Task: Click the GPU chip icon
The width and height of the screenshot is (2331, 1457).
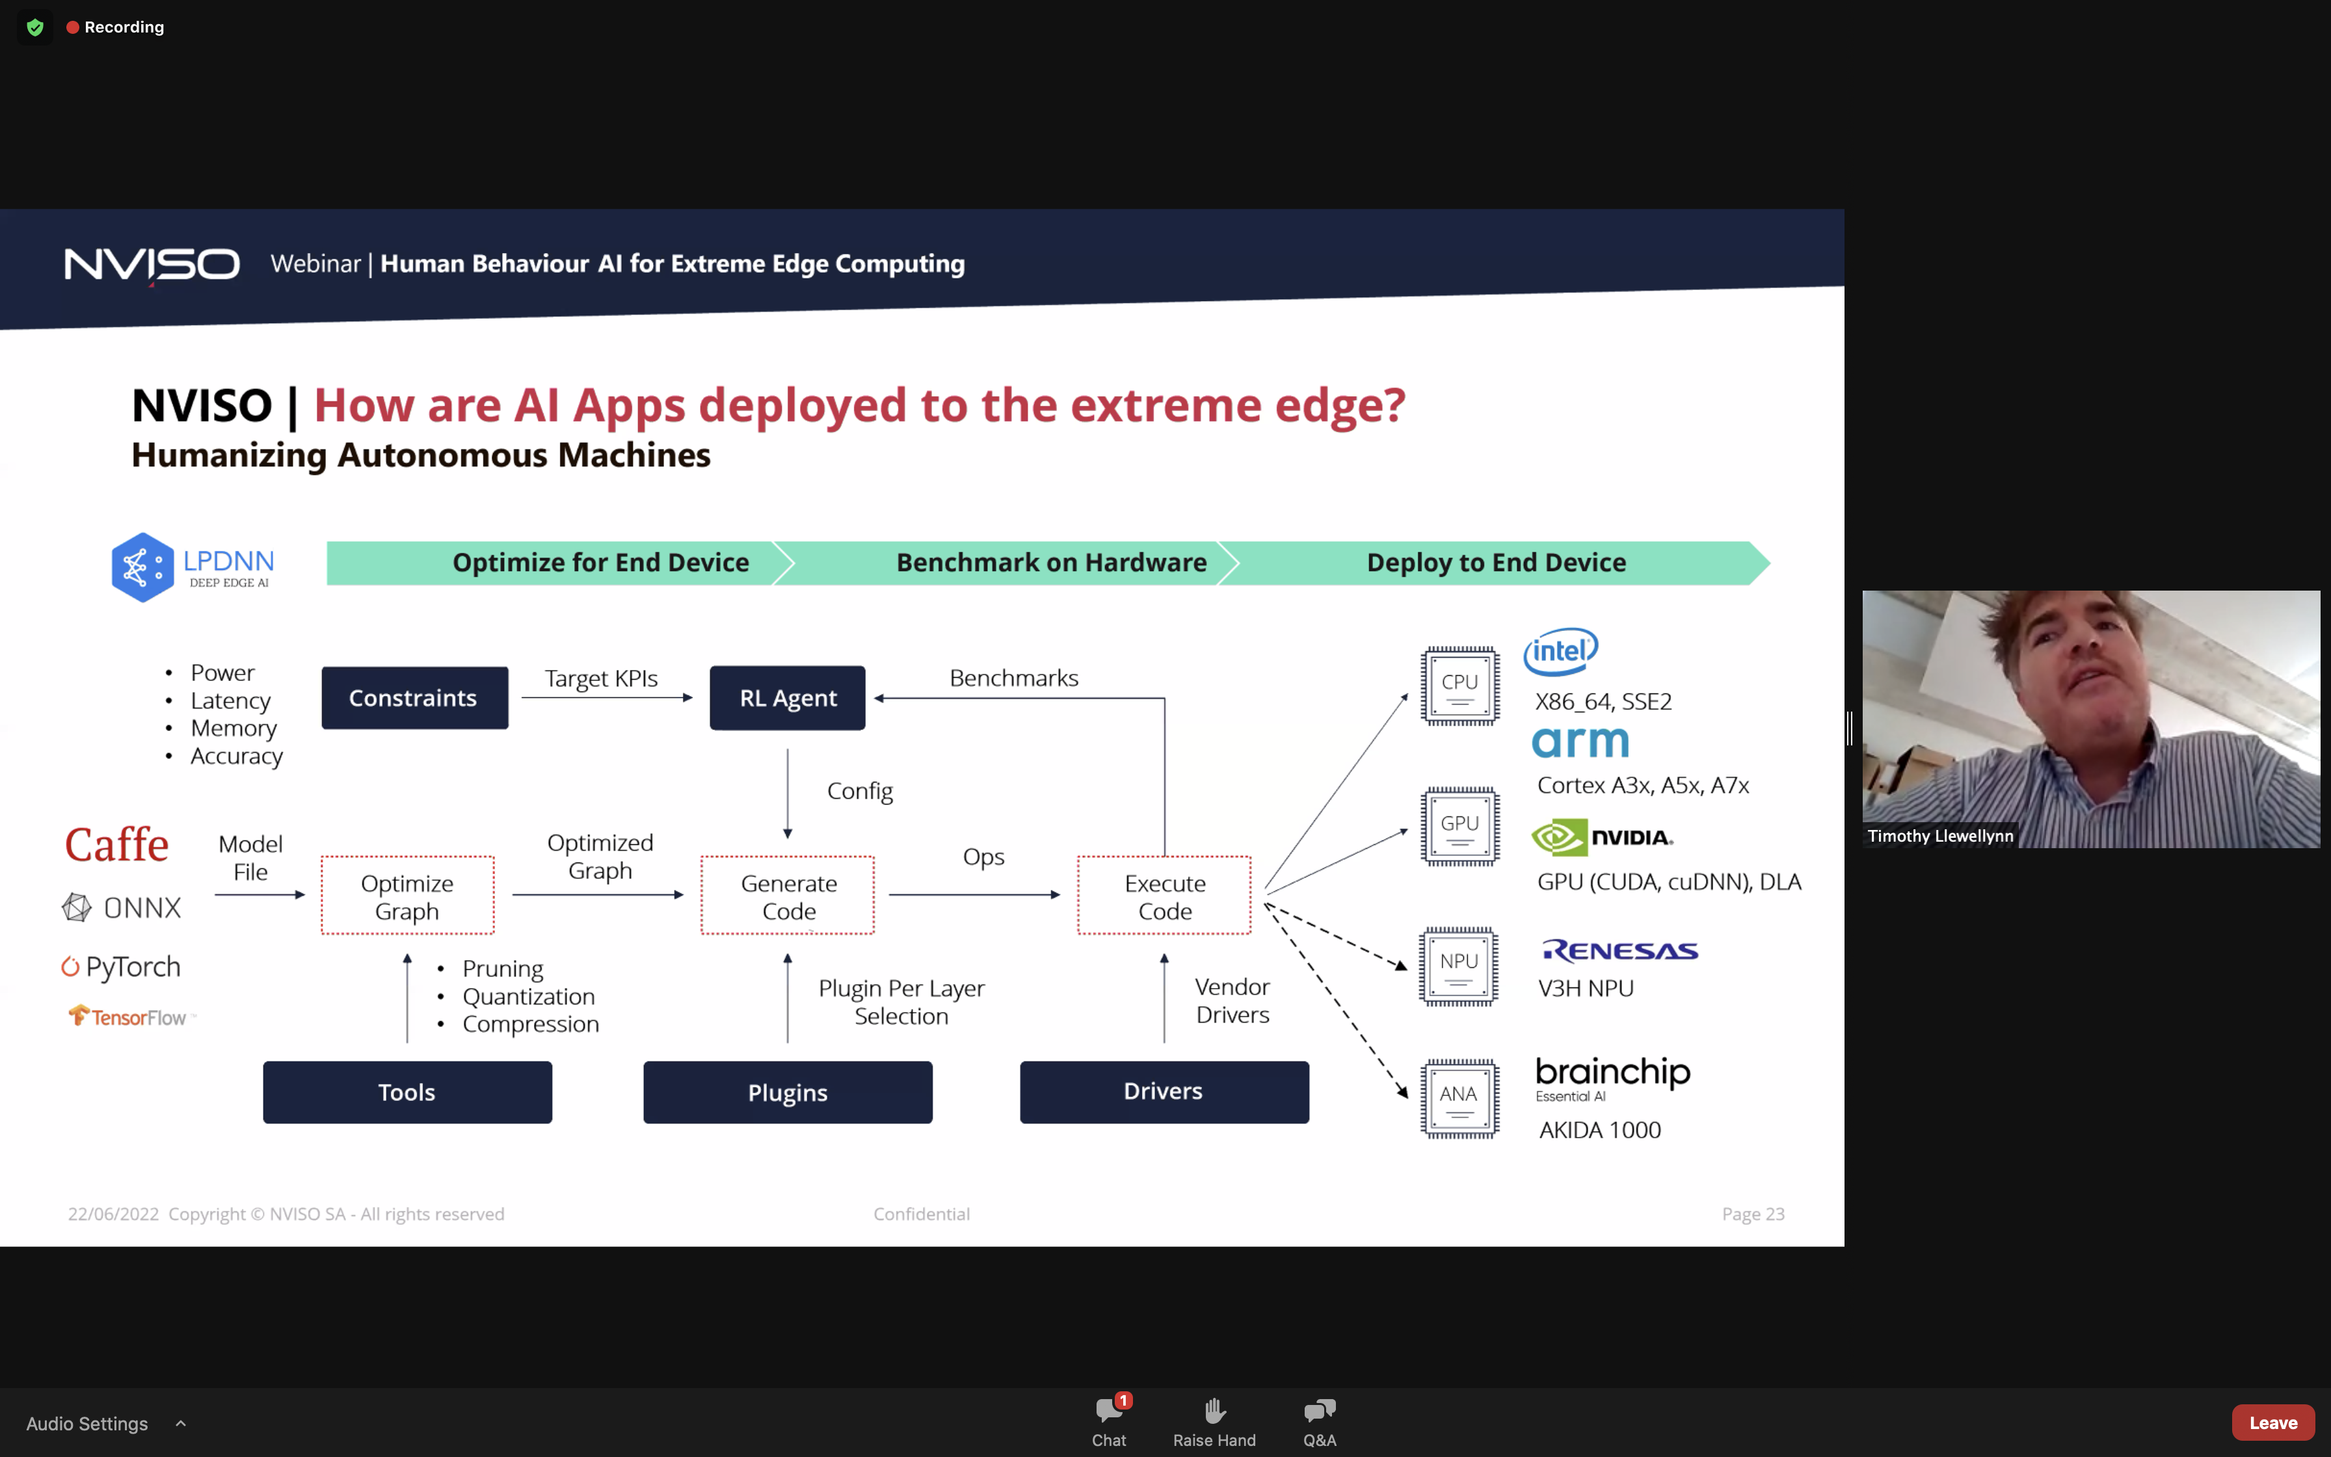Action: [x=1459, y=827]
